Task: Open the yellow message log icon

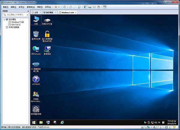Action: coord(174,127)
